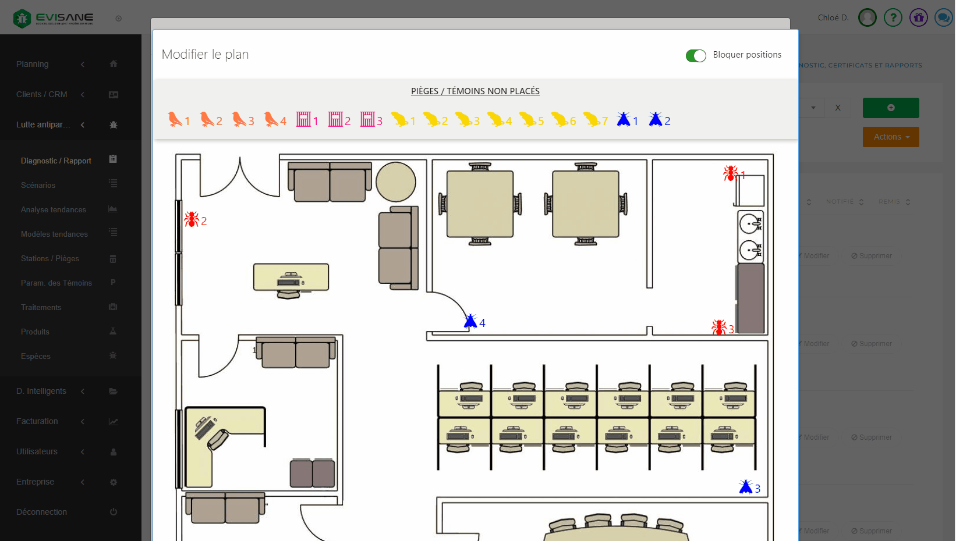This screenshot has width=956, height=541.
Task: Open the chat messages icon
Action: 943,17
